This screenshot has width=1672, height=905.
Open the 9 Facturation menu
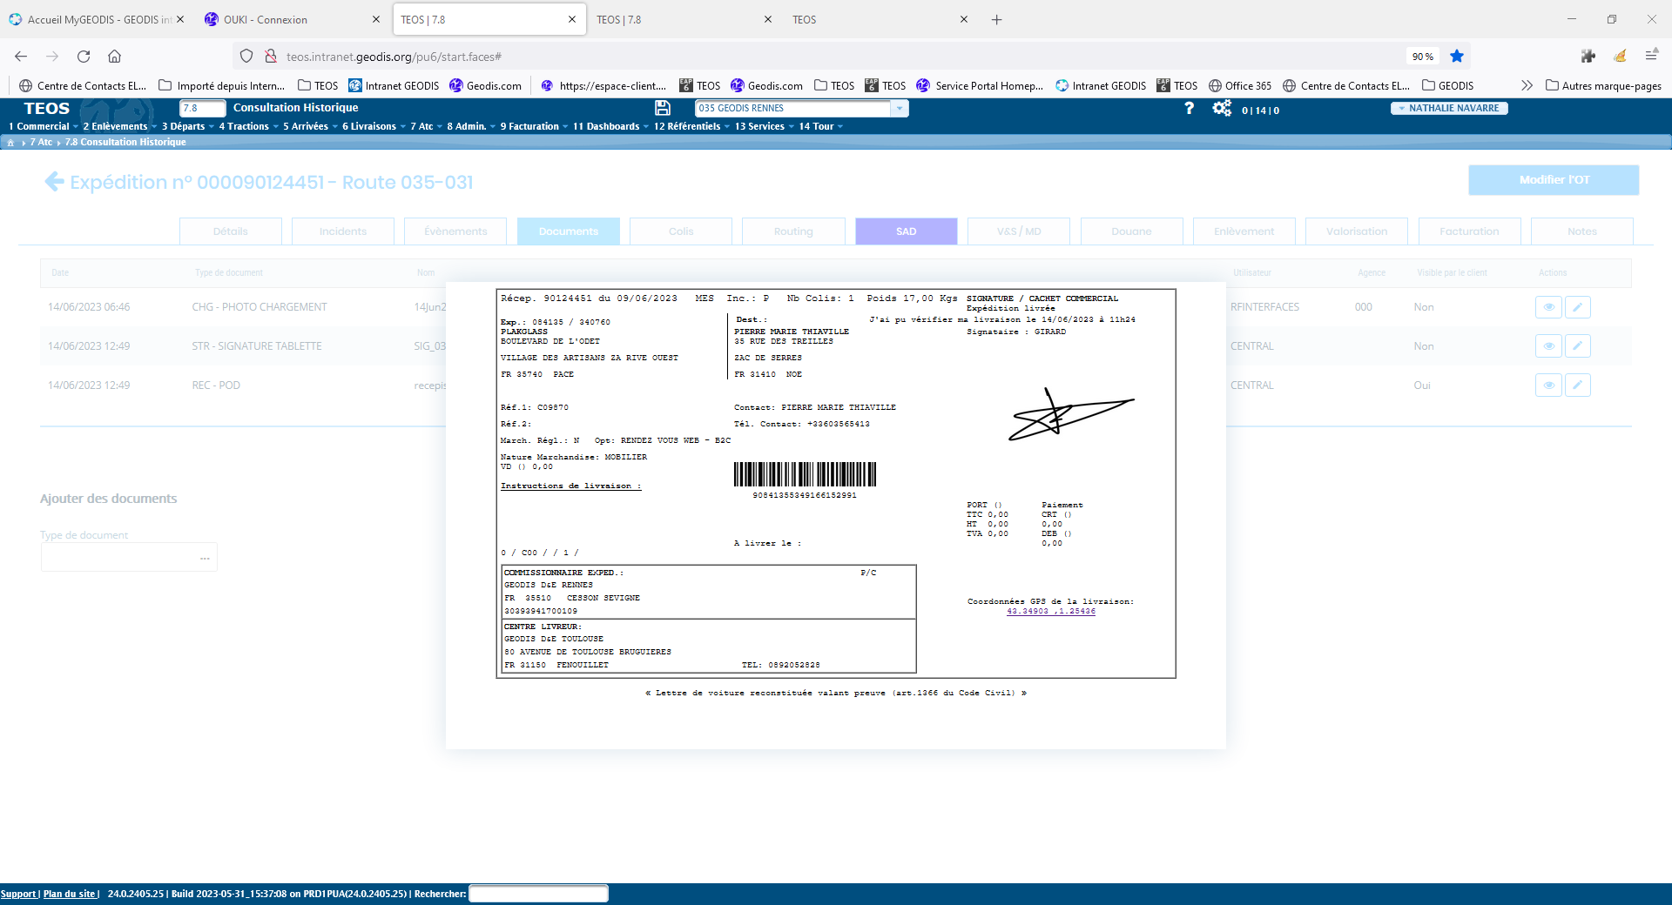(533, 126)
